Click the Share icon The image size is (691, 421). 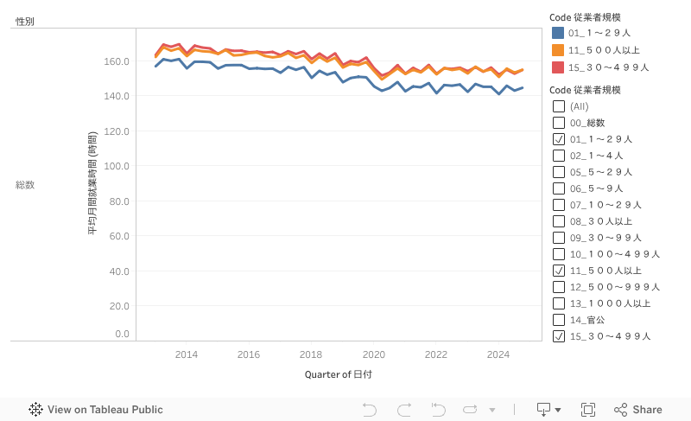click(x=620, y=410)
